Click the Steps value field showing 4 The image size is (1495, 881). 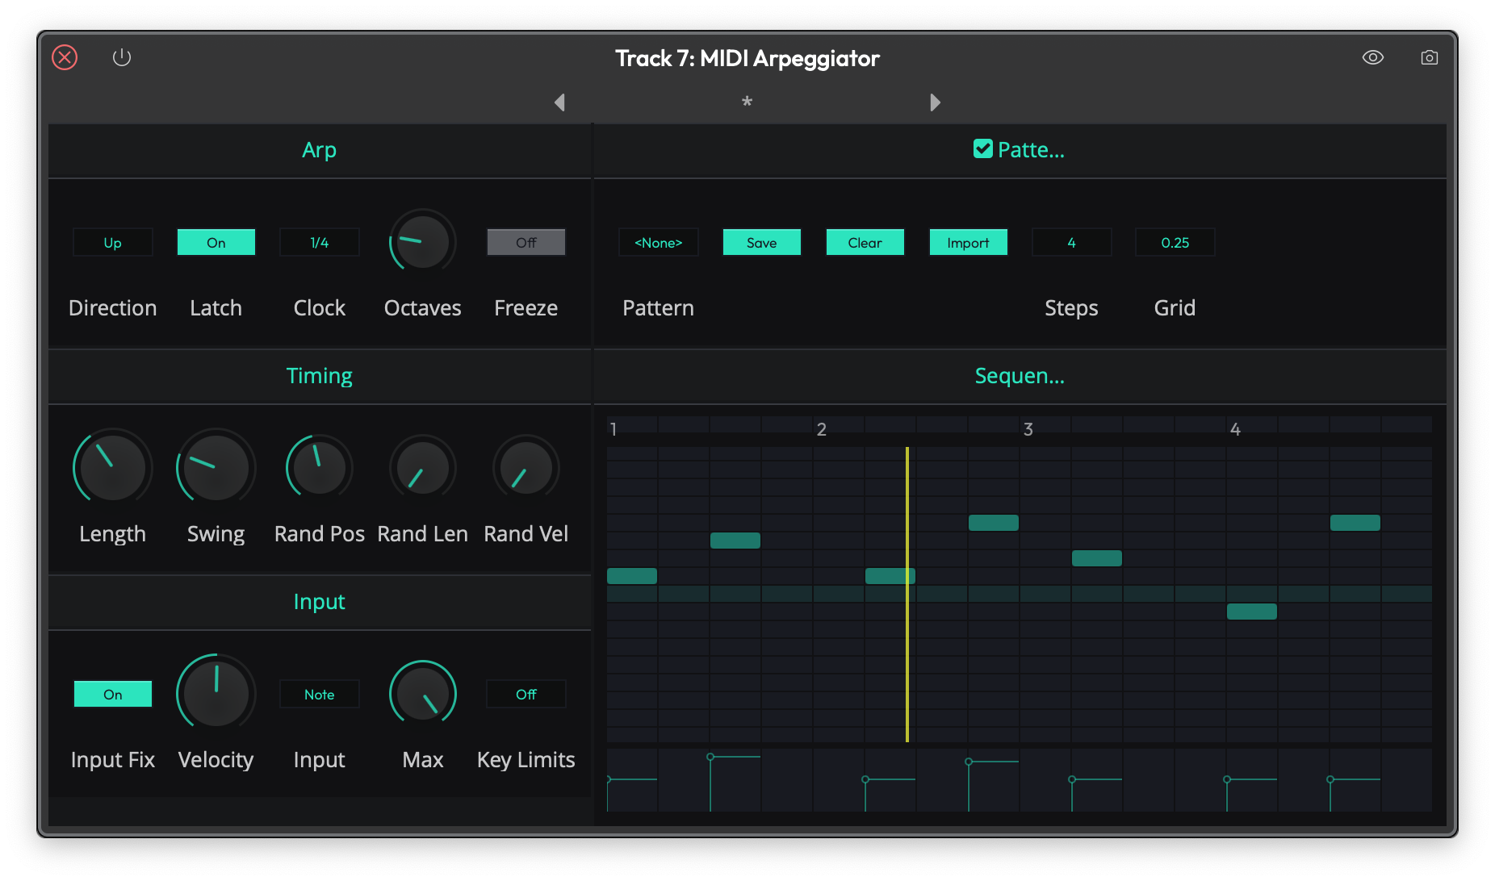pos(1072,242)
